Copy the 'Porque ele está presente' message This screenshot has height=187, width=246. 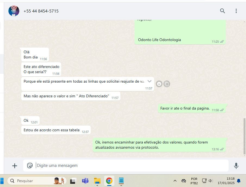[167, 84]
